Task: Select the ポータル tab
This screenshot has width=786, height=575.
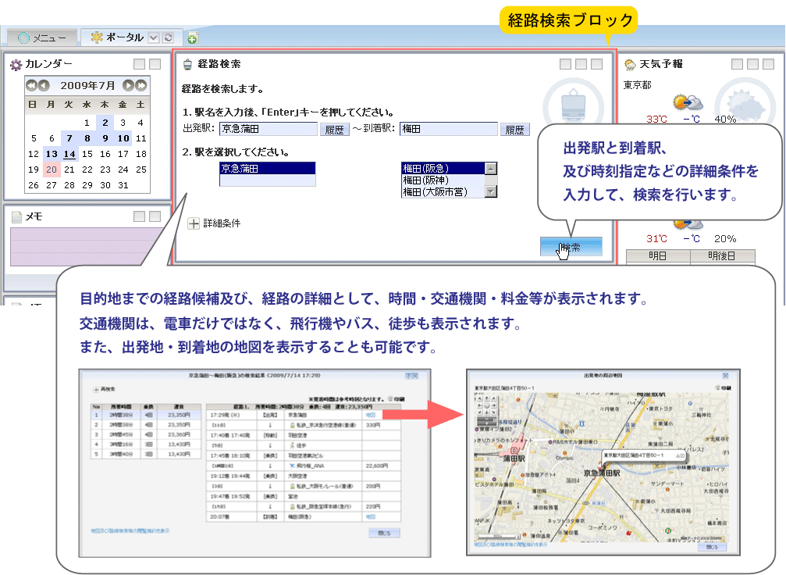Action: [118, 37]
